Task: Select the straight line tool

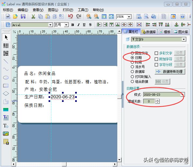Action: pos(6,61)
